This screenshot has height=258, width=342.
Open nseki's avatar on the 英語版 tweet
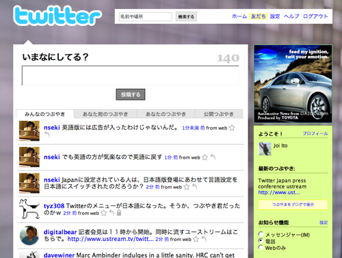click(29, 131)
